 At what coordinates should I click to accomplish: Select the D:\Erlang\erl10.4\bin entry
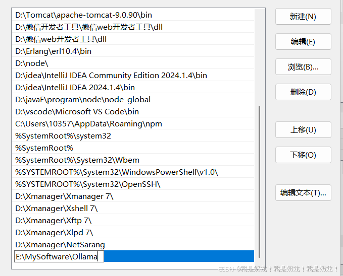133,51
